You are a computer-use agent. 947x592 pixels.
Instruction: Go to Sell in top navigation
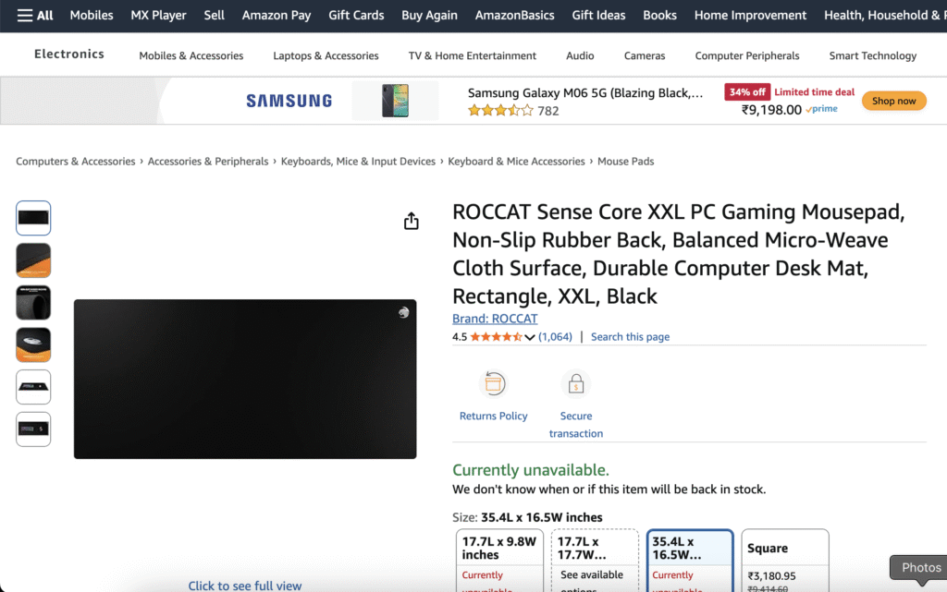coord(214,15)
